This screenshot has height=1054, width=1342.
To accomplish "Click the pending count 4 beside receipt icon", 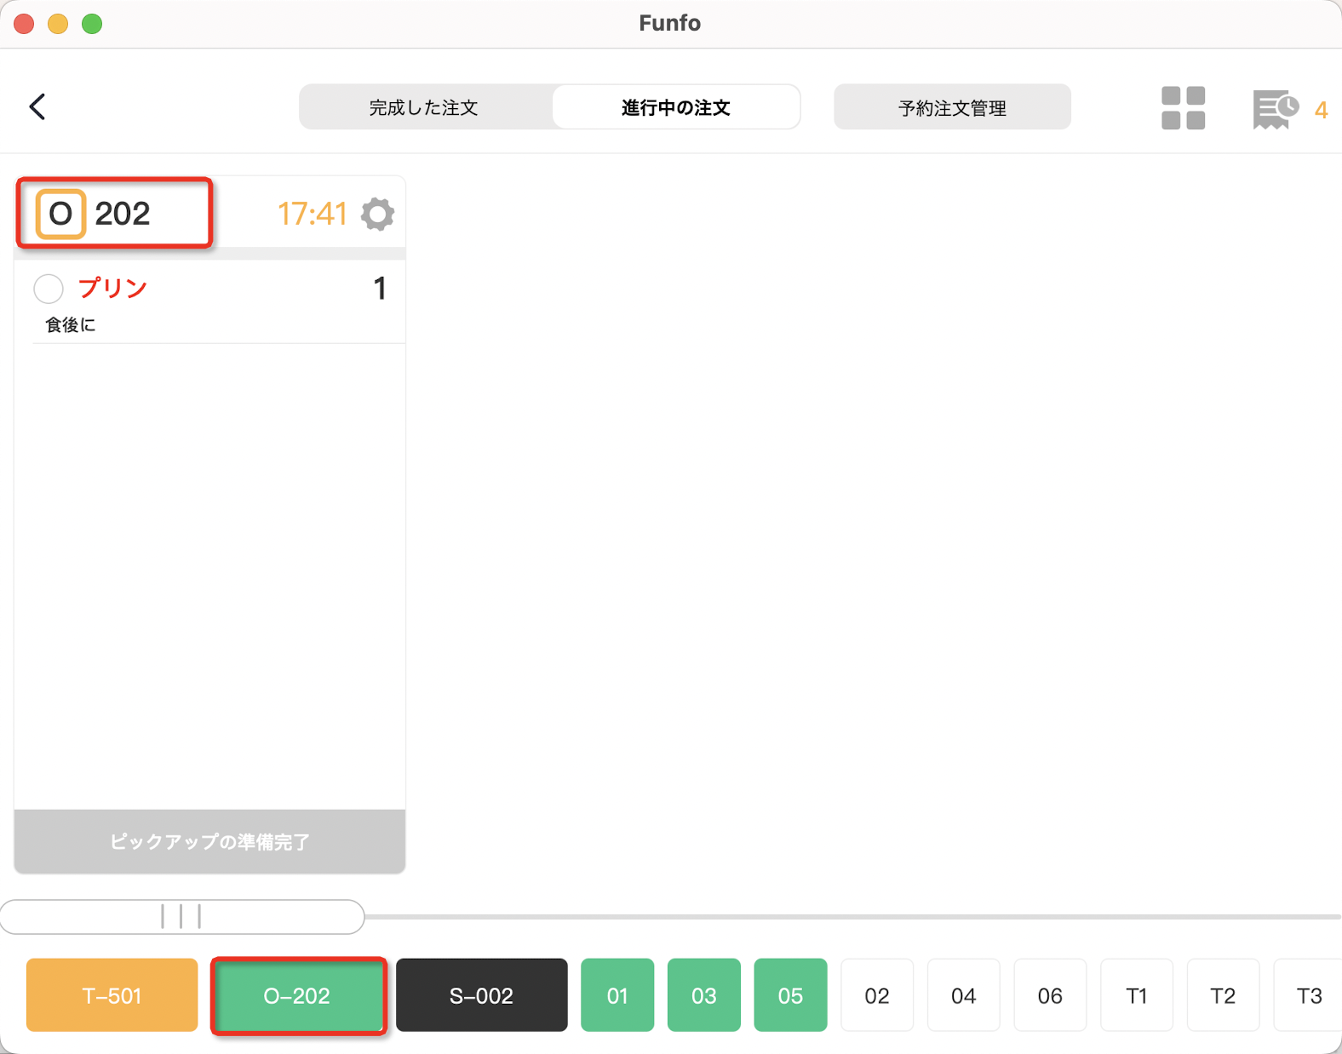I will 1321,110.
